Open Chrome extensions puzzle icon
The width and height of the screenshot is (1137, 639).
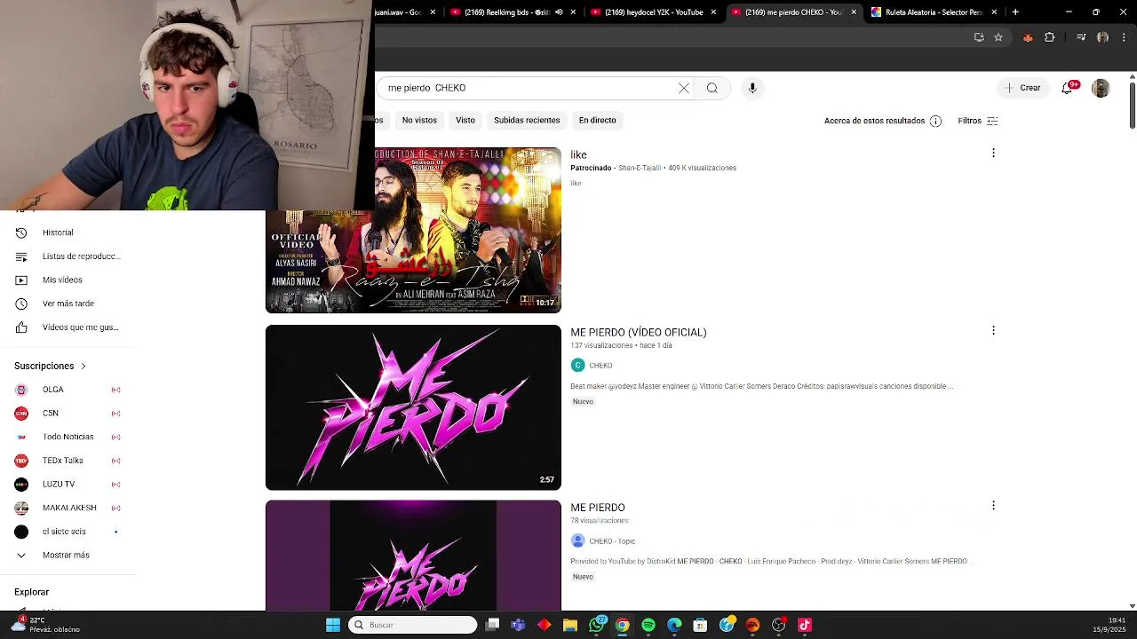(1050, 37)
